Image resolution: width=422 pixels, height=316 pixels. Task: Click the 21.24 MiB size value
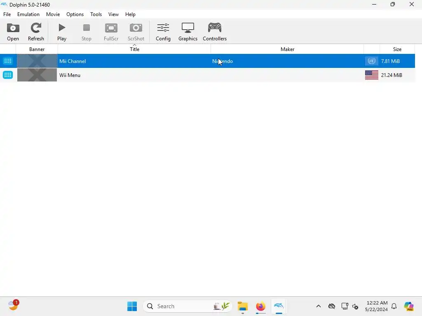392,75
